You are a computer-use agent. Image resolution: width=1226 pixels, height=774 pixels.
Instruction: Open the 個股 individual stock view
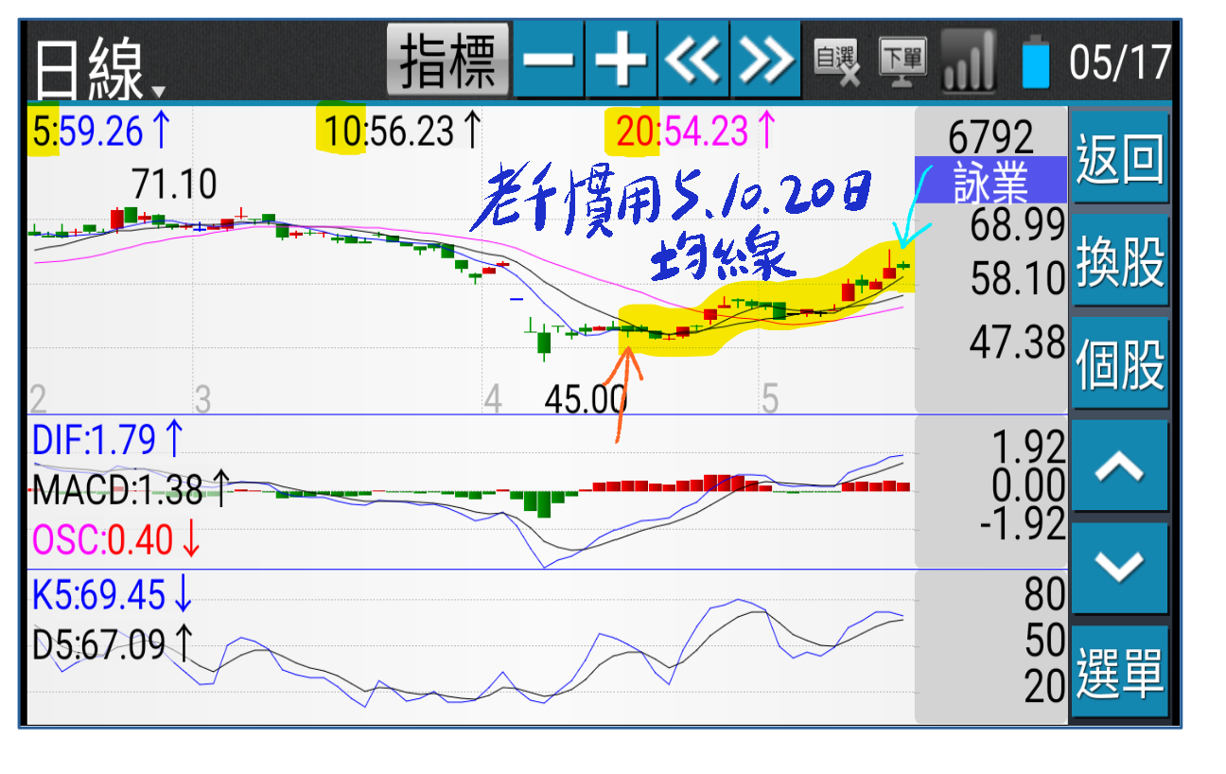click(x=1119, y=363)
